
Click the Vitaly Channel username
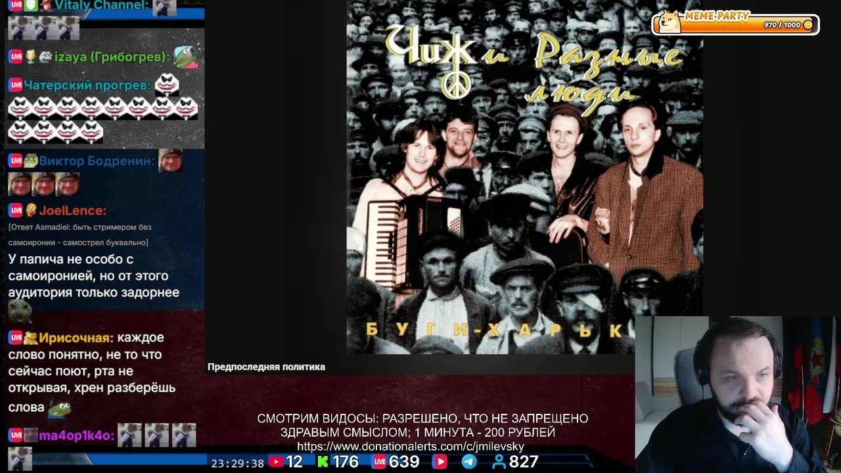pyautogui.click(x=102, y=5)
